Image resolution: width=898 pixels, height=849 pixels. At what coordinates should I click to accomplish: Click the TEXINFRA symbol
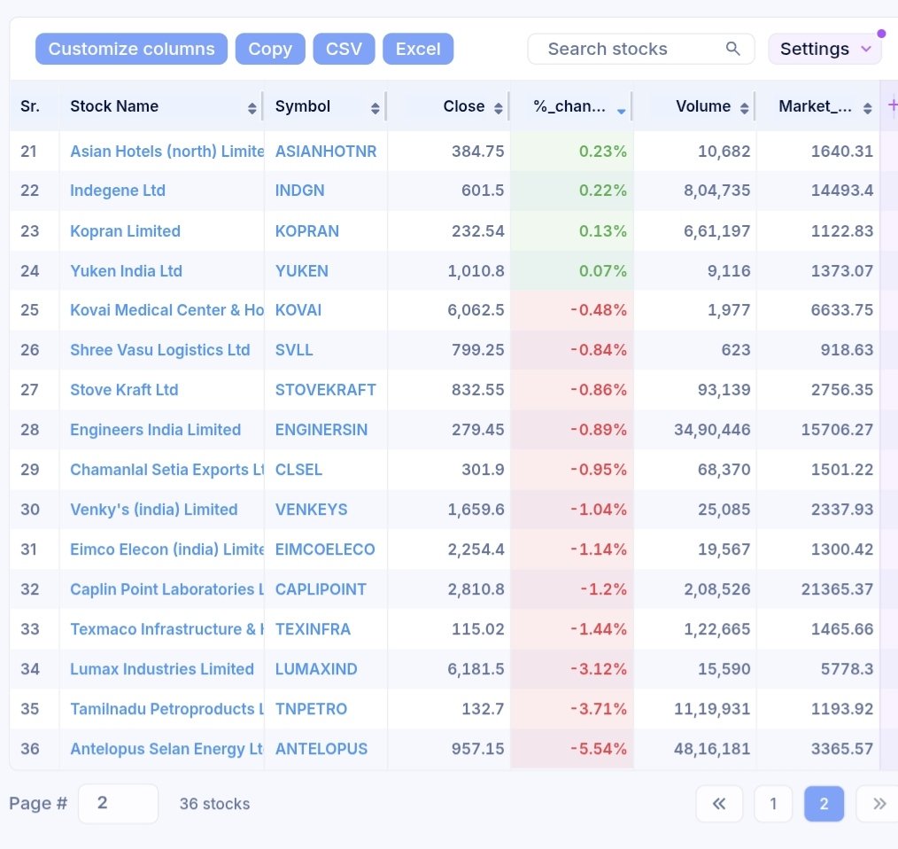coord(313,629)
